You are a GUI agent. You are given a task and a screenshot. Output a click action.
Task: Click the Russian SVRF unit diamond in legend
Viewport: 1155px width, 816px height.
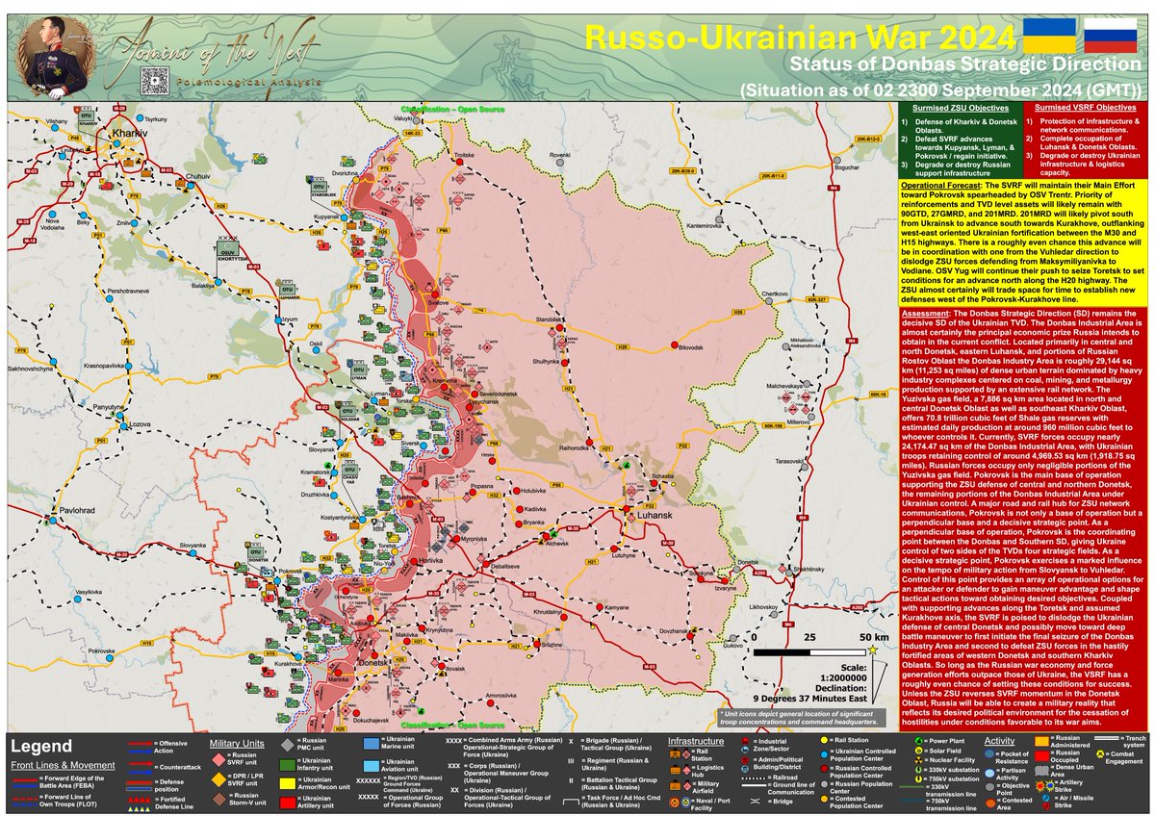pyautogui.click(x=218, y=760)
